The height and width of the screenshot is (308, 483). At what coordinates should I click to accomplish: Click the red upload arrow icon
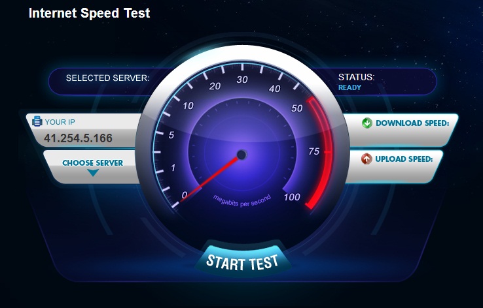click(x=367, y=159)
